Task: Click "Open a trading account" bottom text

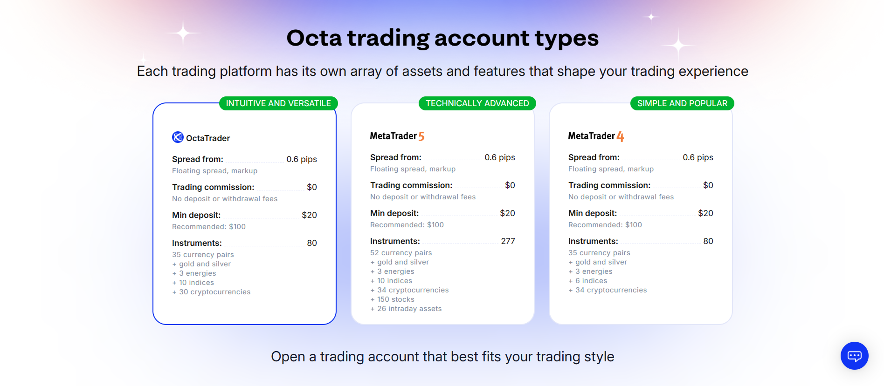Action: pos(442,357)
